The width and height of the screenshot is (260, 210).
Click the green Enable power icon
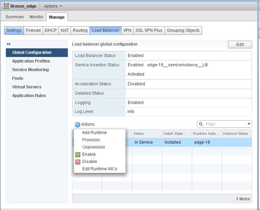(x=78, y=154)
